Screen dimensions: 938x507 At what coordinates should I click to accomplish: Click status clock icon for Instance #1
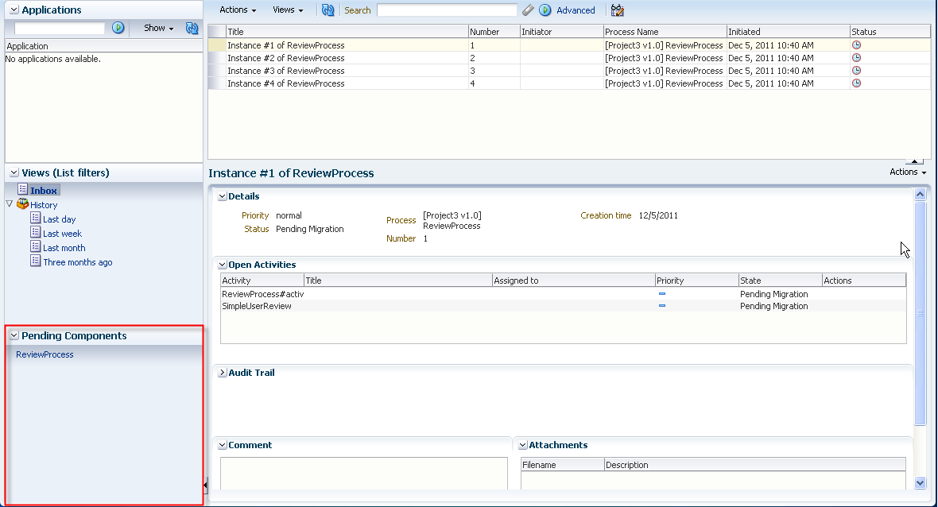point(857,45)
